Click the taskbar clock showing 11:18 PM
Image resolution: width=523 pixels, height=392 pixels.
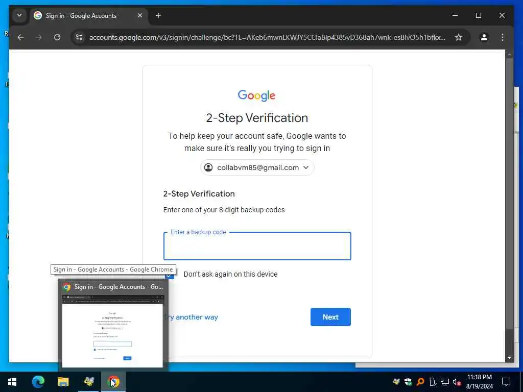(x=479, y=382)
